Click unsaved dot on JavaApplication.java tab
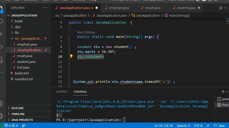This screenshot has height=128, width=229. (x=97, y=8)
